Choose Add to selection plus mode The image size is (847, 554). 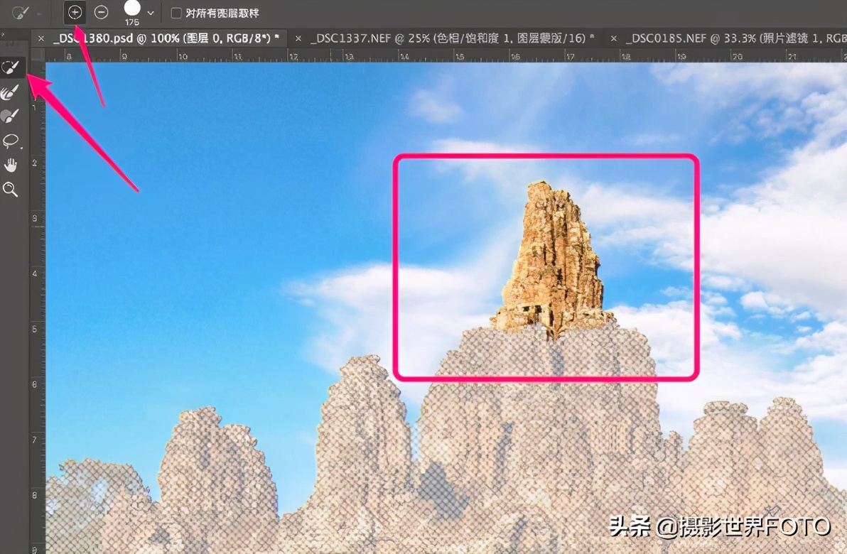point(75,12)
